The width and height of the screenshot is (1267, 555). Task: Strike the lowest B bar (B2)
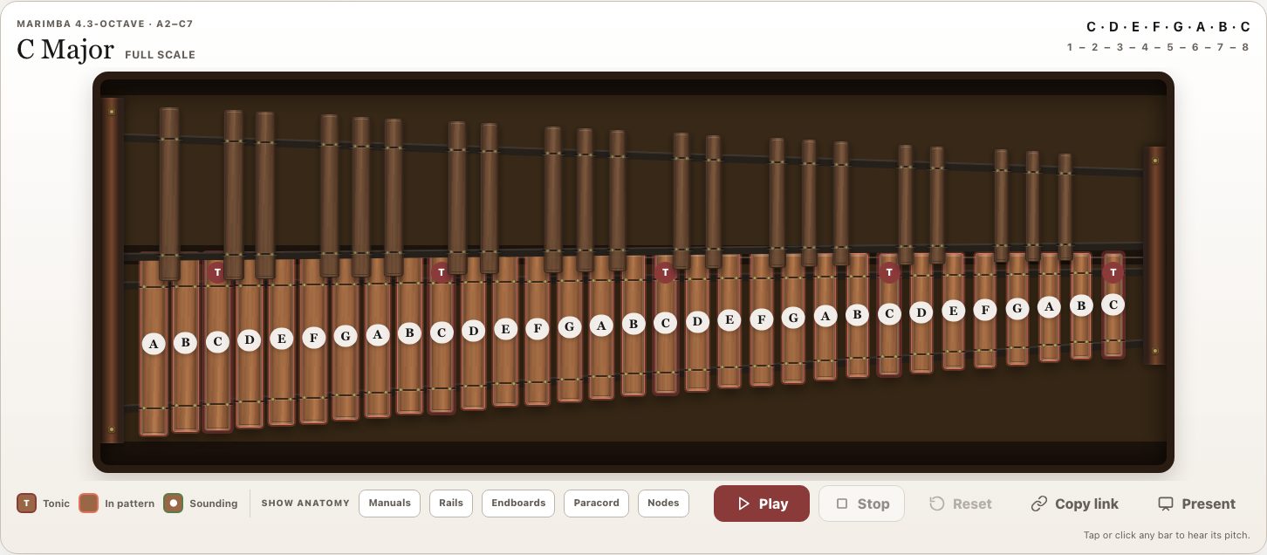(x=185, y=346)
